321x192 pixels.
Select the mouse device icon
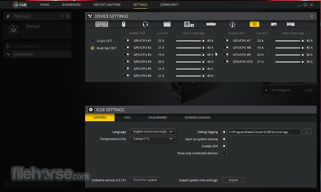pyautogui.click(x=124, y=24)
